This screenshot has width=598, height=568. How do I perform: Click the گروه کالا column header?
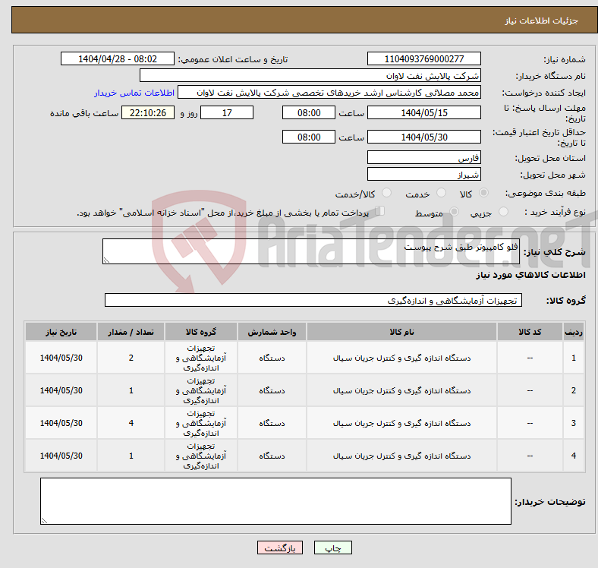[x=201, y=332]
